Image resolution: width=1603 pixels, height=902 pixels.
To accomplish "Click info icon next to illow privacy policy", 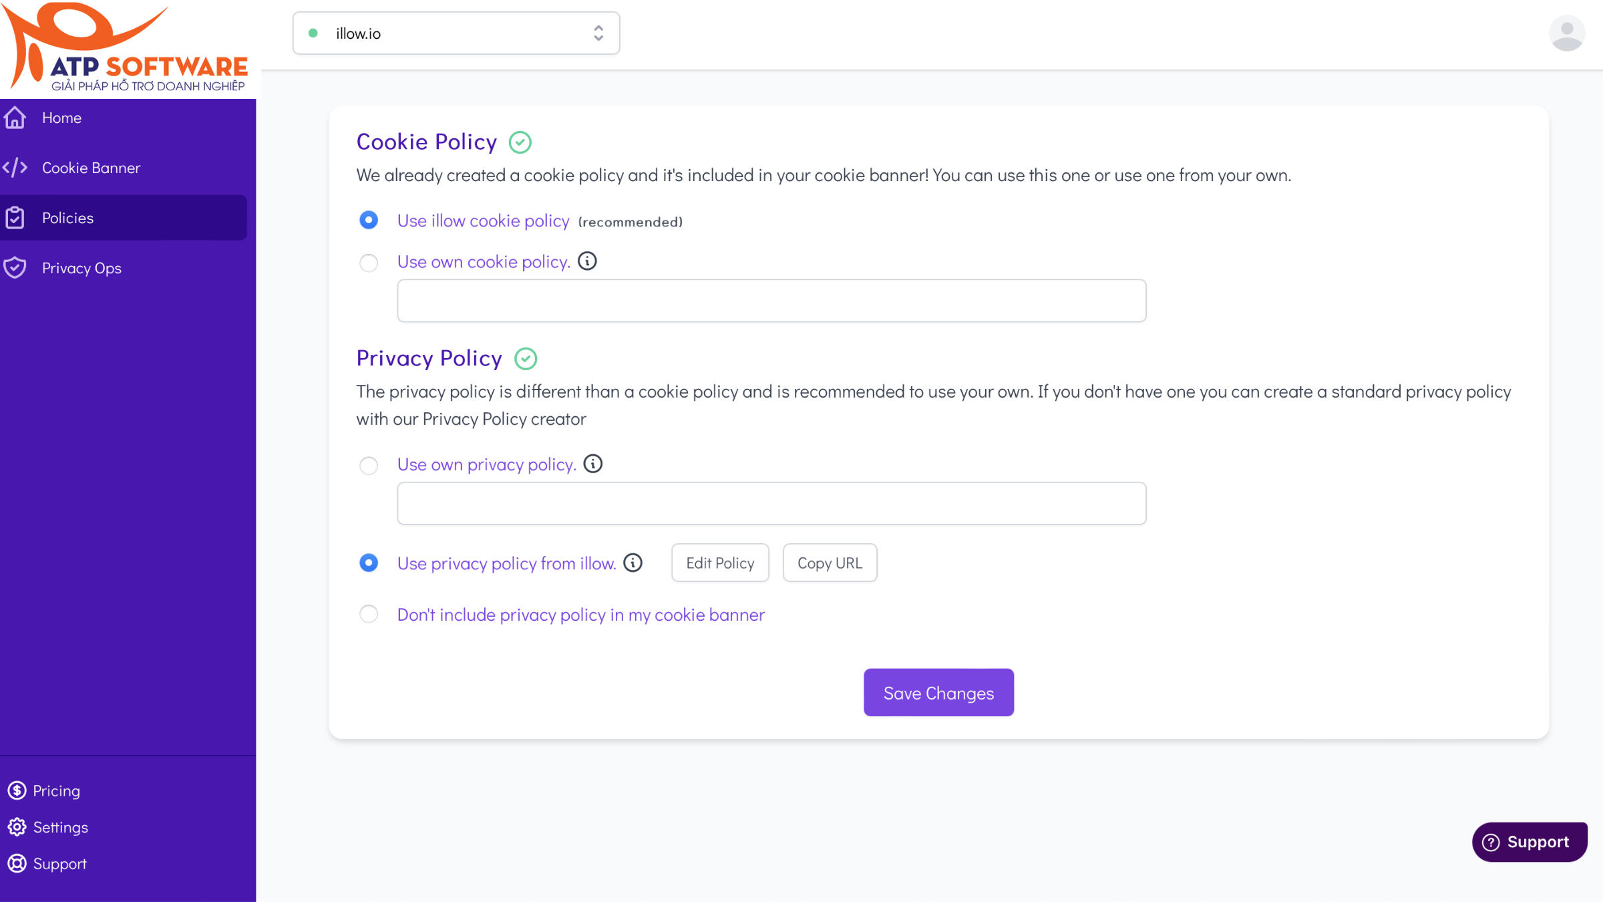I will click(633, 563).
